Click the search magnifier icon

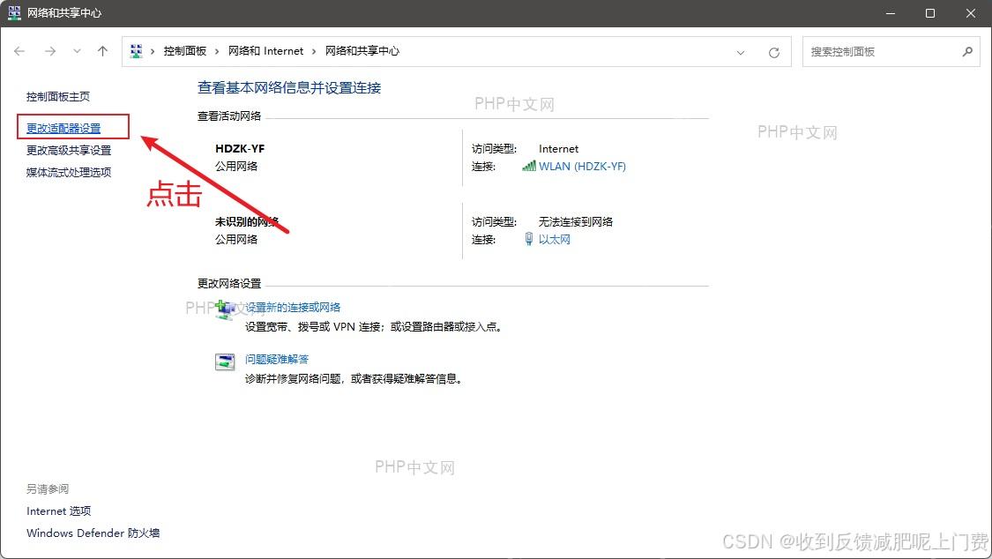click(x=967, y=51)
